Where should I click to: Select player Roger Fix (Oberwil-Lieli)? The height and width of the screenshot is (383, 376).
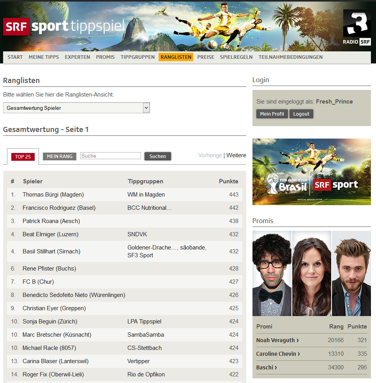tap(53, 374)
